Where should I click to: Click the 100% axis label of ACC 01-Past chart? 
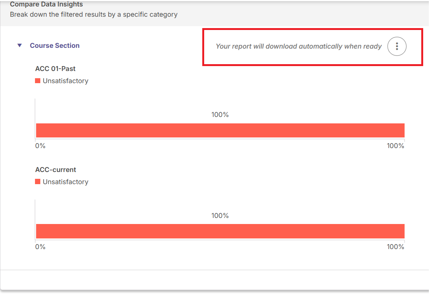pos(395,146)
